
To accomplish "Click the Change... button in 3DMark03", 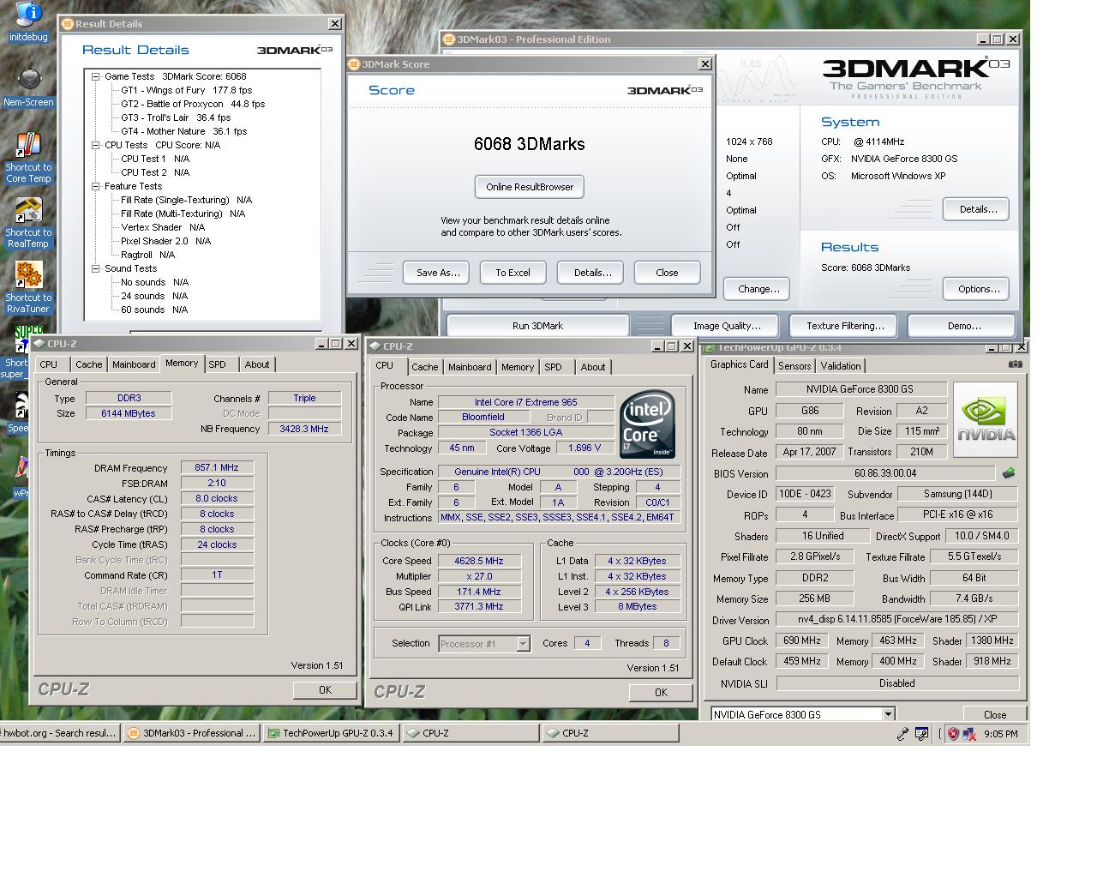I will [x=758, y=289].
